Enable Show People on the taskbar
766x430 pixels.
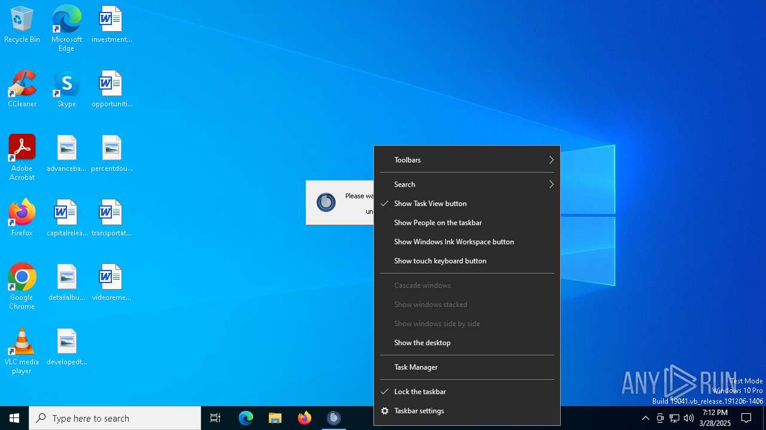click(x=467, y=223)
